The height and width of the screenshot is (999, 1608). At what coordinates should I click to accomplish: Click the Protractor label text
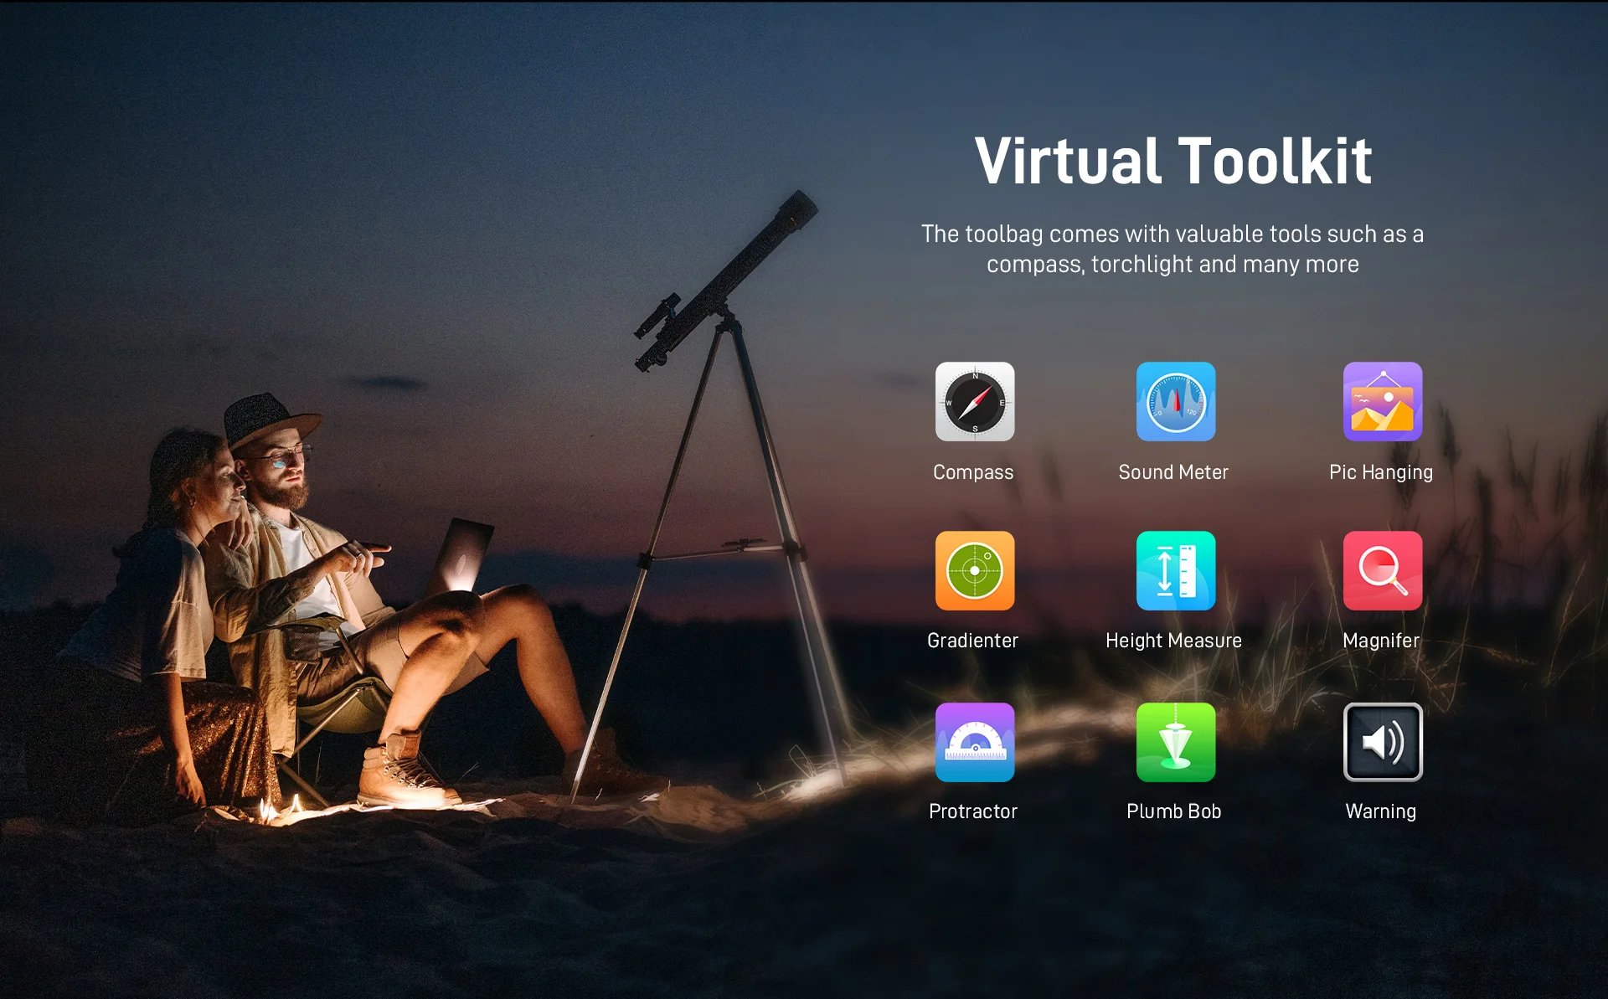[x=972, y=811]
